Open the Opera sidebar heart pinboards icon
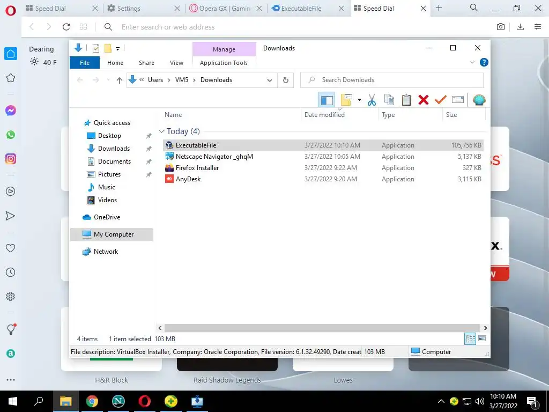 pyautogui.click(x=11, y=248)
